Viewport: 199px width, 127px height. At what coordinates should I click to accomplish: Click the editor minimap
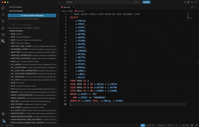189,16
